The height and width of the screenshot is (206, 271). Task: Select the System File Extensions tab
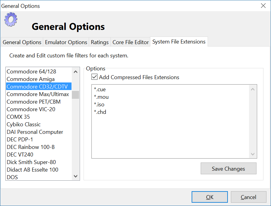tap(179, 42)
